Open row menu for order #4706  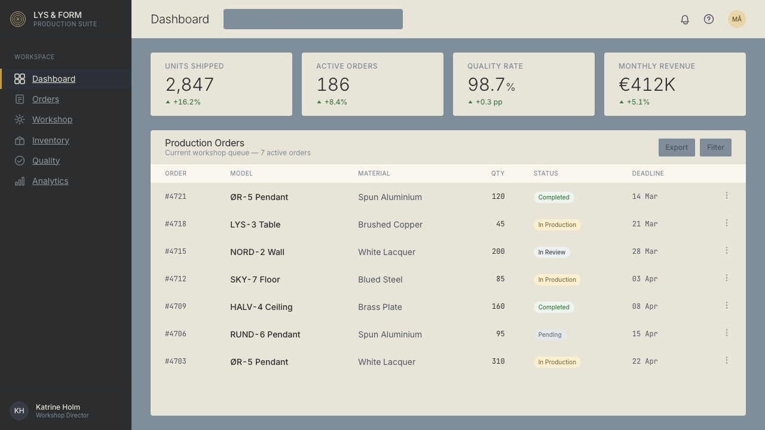pyautogui.click(x=727, y=333)
